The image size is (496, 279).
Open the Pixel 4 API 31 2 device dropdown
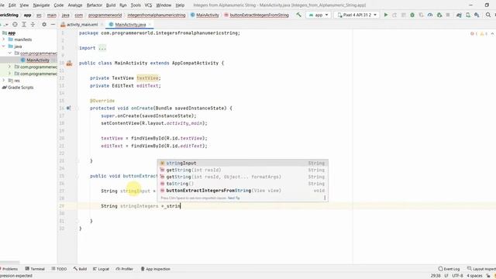click(356, 15)
